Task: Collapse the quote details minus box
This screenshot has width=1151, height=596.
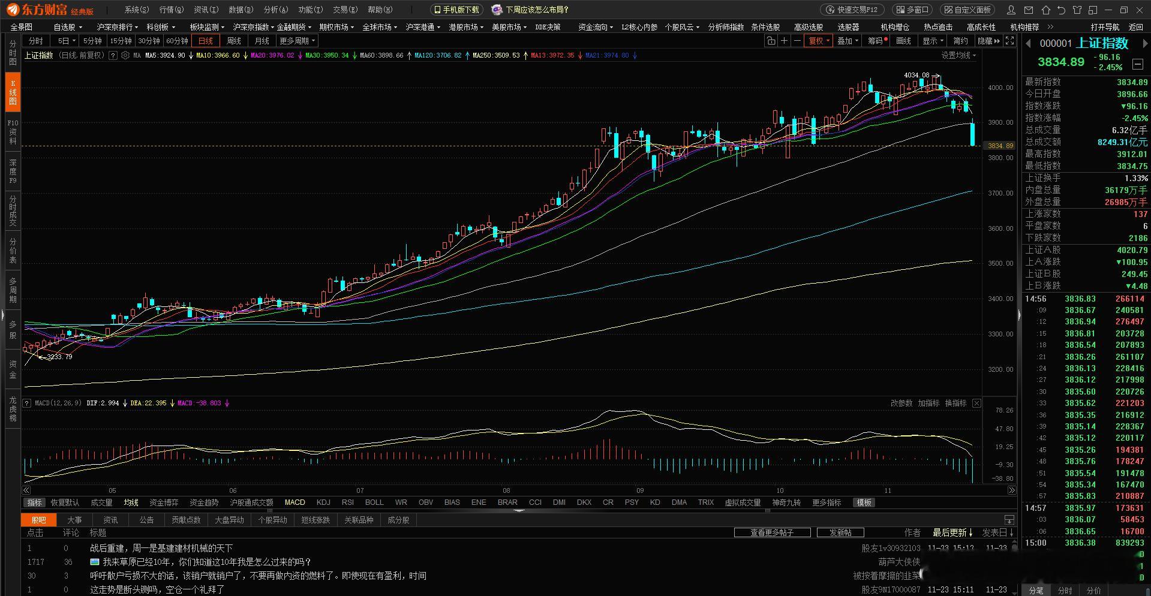Action: [1137, 64]
